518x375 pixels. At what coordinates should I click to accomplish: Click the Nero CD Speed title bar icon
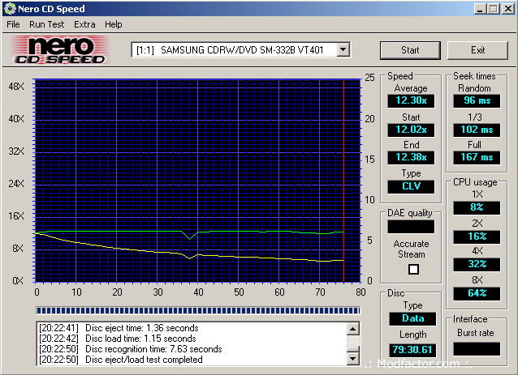9,8
